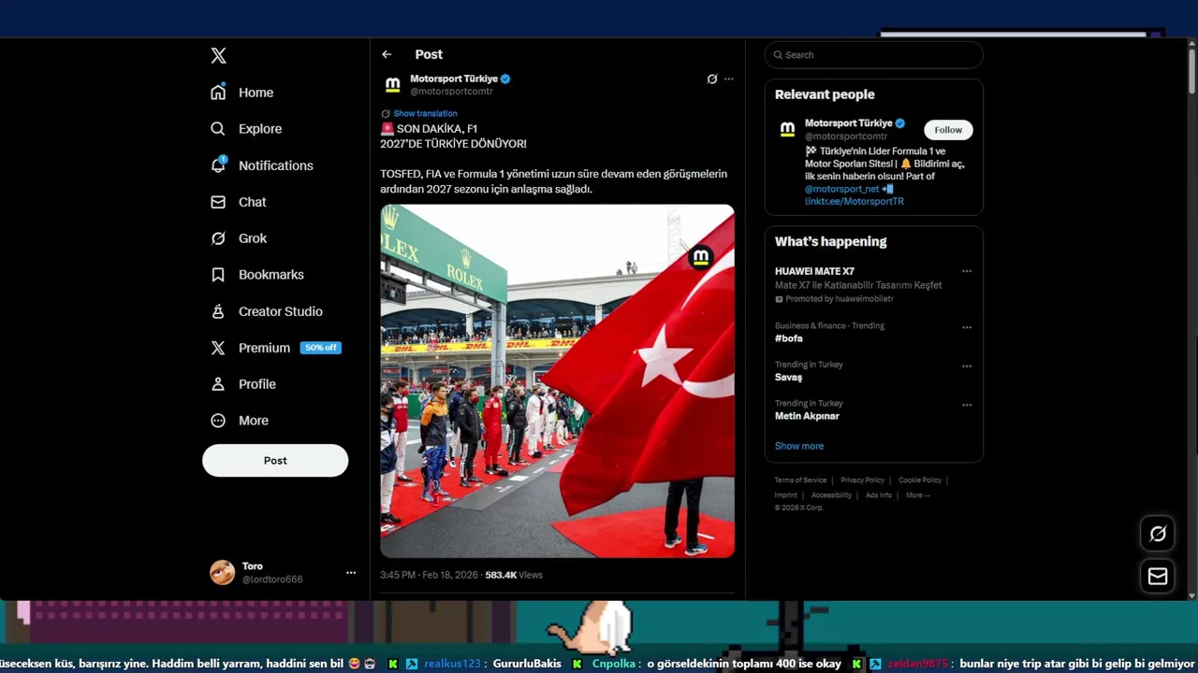Open Motorsport Türkiye author name in post

point(455,79)
